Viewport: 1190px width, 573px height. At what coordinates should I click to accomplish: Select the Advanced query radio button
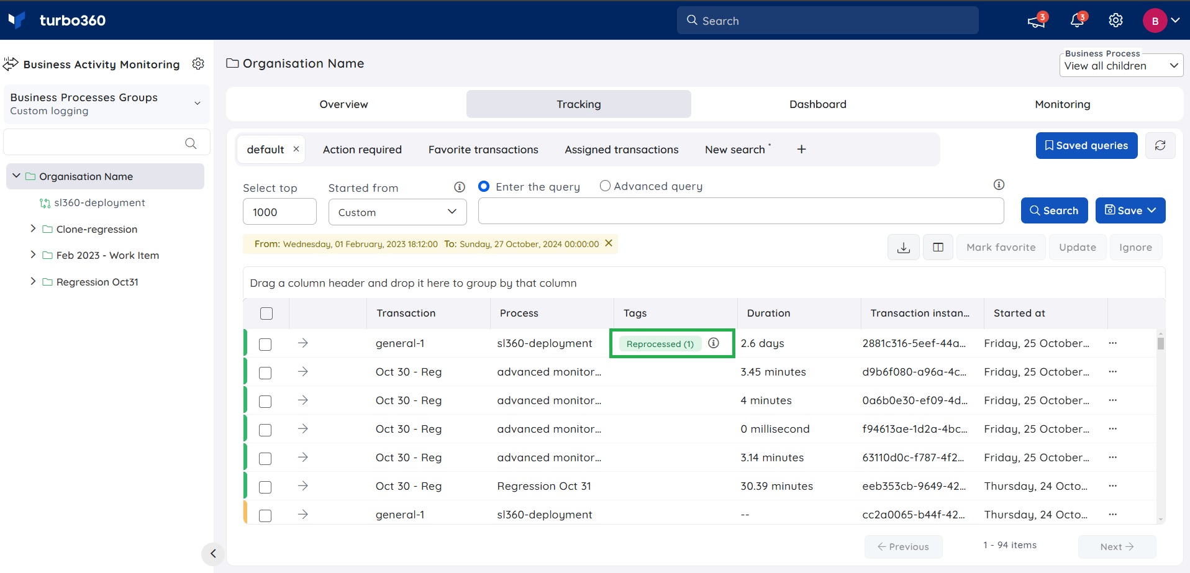coord(605,186)
